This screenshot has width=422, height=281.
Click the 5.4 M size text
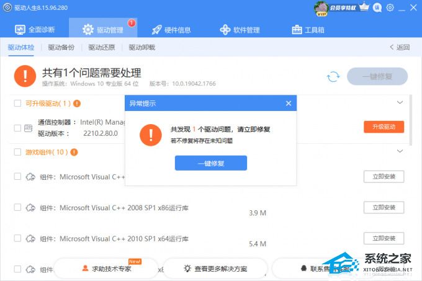(x=258, y=244)
